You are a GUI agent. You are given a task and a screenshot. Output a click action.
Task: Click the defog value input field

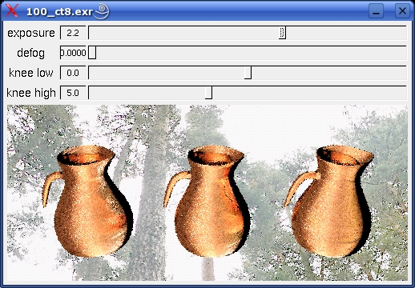coord(73,53)
